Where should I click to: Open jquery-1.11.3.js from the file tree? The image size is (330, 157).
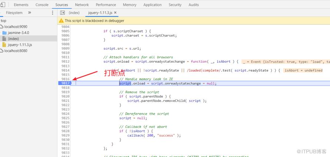tap(20, 45)
